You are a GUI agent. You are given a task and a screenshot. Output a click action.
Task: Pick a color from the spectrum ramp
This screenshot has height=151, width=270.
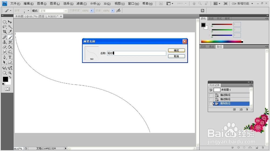click(x=222, y=41)
